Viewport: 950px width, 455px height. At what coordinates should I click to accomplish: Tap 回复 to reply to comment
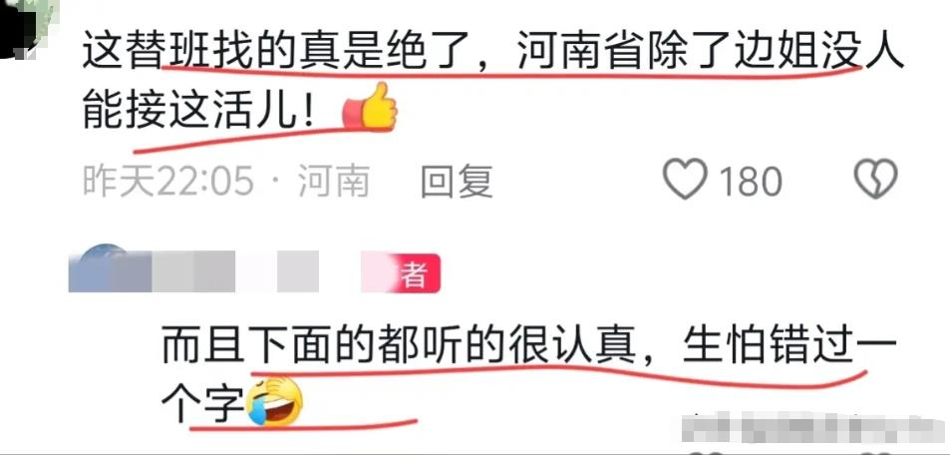(457, 181)
